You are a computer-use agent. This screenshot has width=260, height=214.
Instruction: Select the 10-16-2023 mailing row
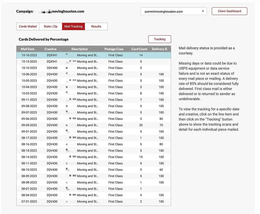coord(93,55)
